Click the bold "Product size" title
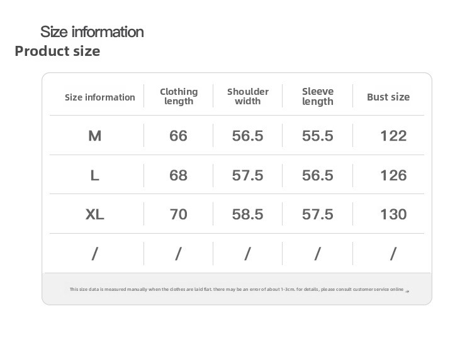Image resolution: width=472 pixels, height=343 pixels. click(57, 51)
